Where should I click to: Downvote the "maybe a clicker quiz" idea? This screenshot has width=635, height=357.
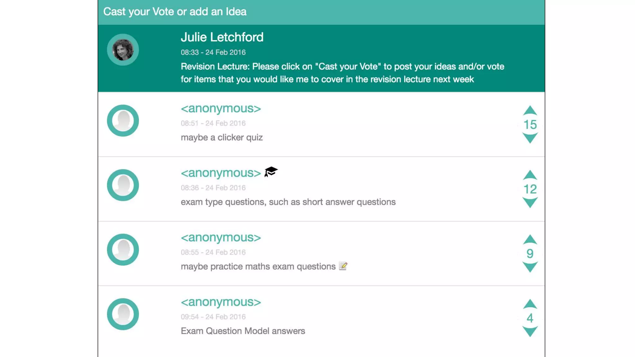click(x=530, y=138)
